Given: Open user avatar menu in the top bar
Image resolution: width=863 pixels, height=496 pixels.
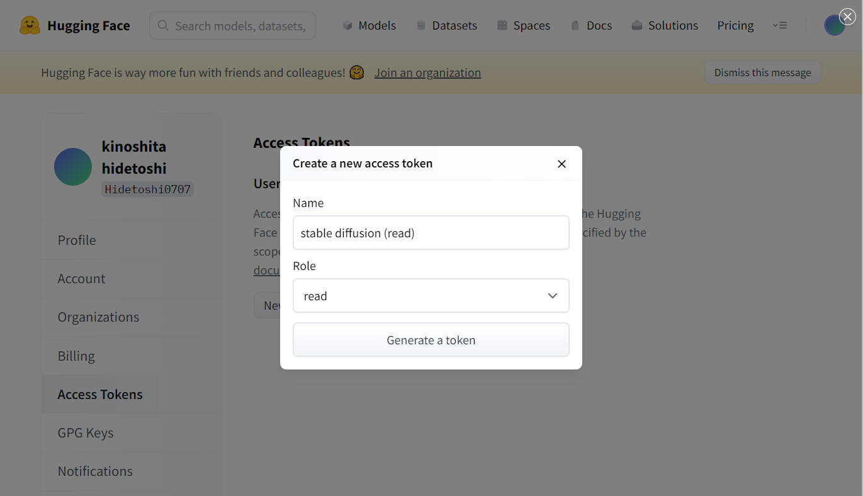Looking at the screenshot, I should [x=834, y=25].
